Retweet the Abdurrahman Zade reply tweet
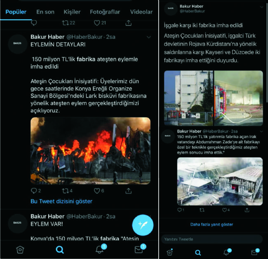The image size is (268, 259). (x=202, y=210)
